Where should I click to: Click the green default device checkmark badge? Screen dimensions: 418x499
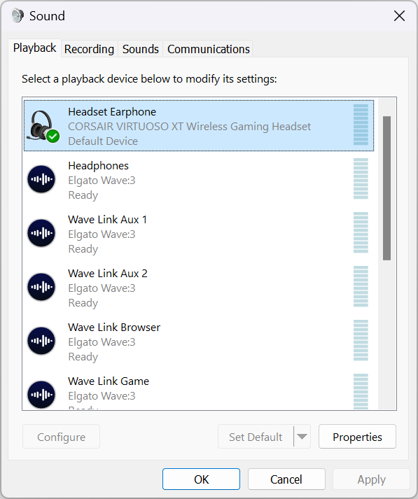pos(53,136)
